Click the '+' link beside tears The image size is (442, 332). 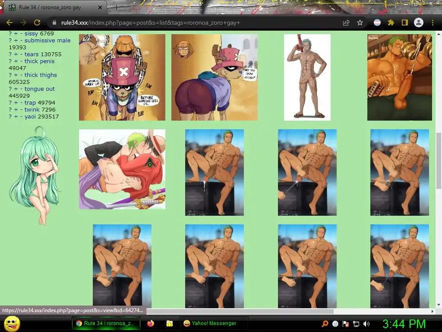16,54
